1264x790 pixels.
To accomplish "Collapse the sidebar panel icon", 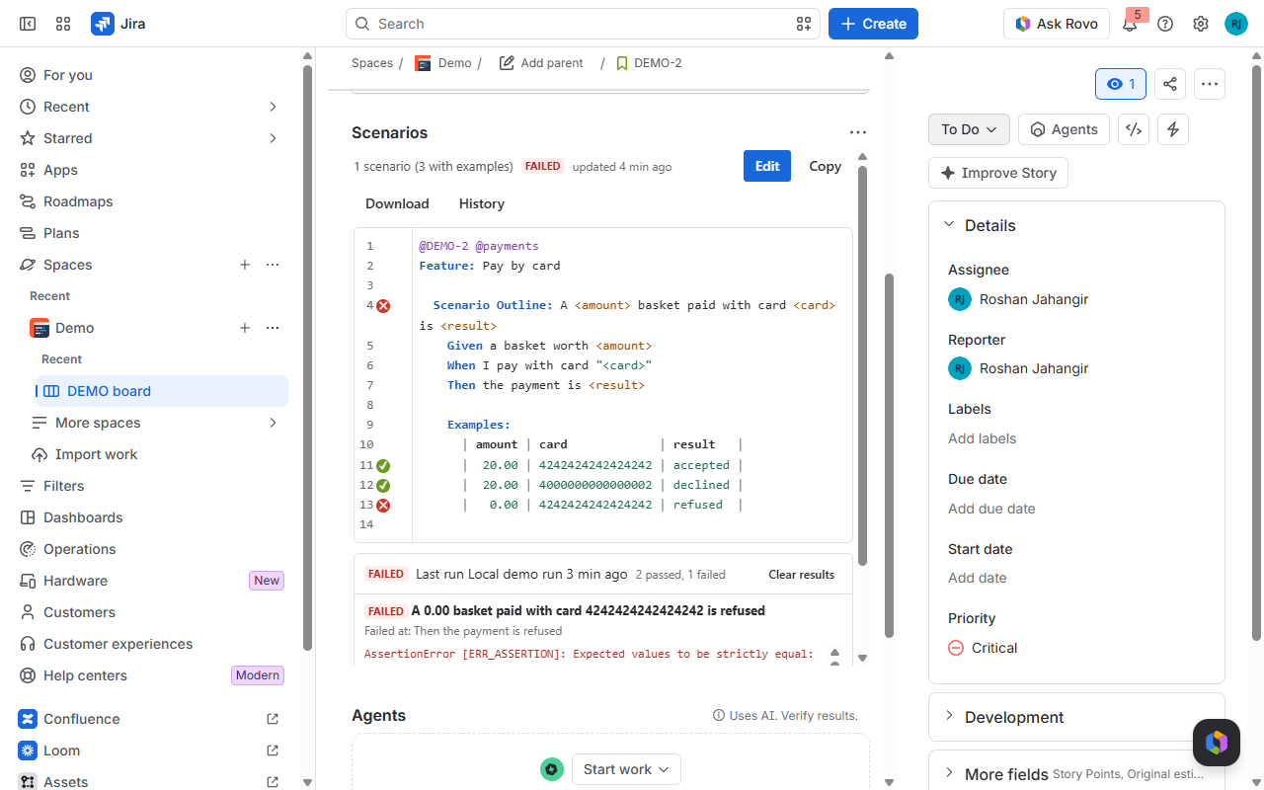I will point(28,24).
